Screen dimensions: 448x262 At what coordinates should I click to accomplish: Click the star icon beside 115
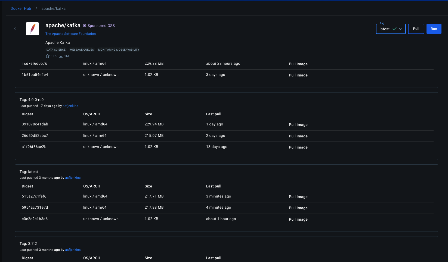coord(48,56)
